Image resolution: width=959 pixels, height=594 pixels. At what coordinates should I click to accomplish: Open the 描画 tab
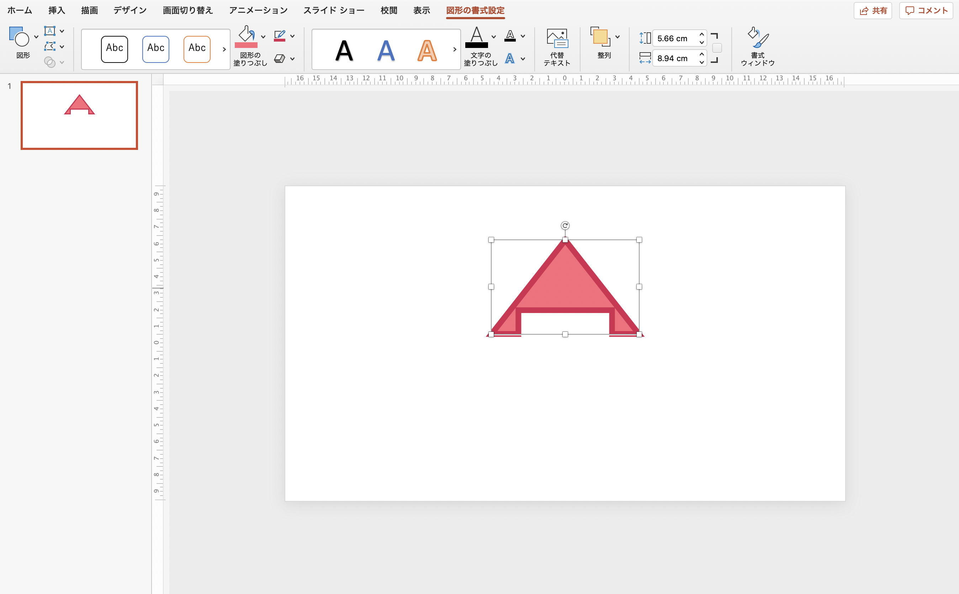coord(89,10)
